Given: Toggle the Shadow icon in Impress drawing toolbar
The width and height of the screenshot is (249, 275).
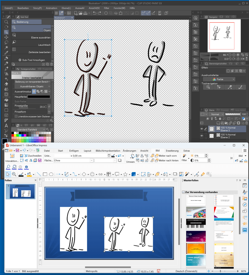Looking at the screenshot, I should click(175, 174).
